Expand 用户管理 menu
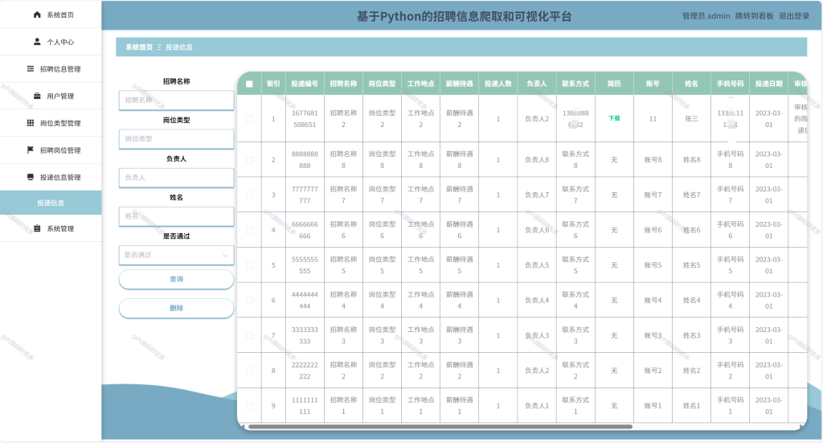The image size is (823, 443). [51, 96]
